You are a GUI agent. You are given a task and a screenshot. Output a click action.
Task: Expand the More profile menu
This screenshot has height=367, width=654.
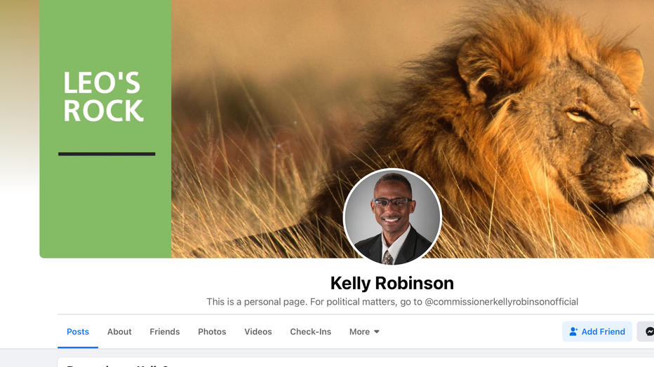coord(364,332)
